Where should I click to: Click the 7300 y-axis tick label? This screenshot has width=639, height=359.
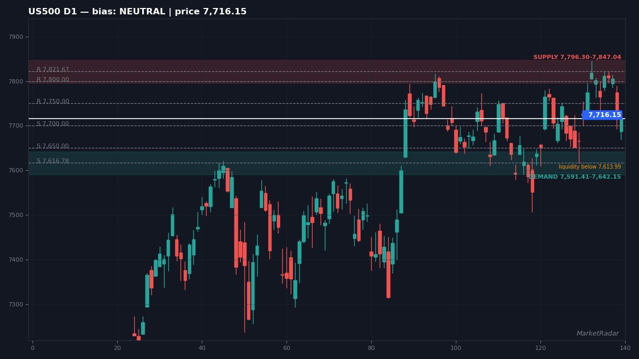(16, 305)
